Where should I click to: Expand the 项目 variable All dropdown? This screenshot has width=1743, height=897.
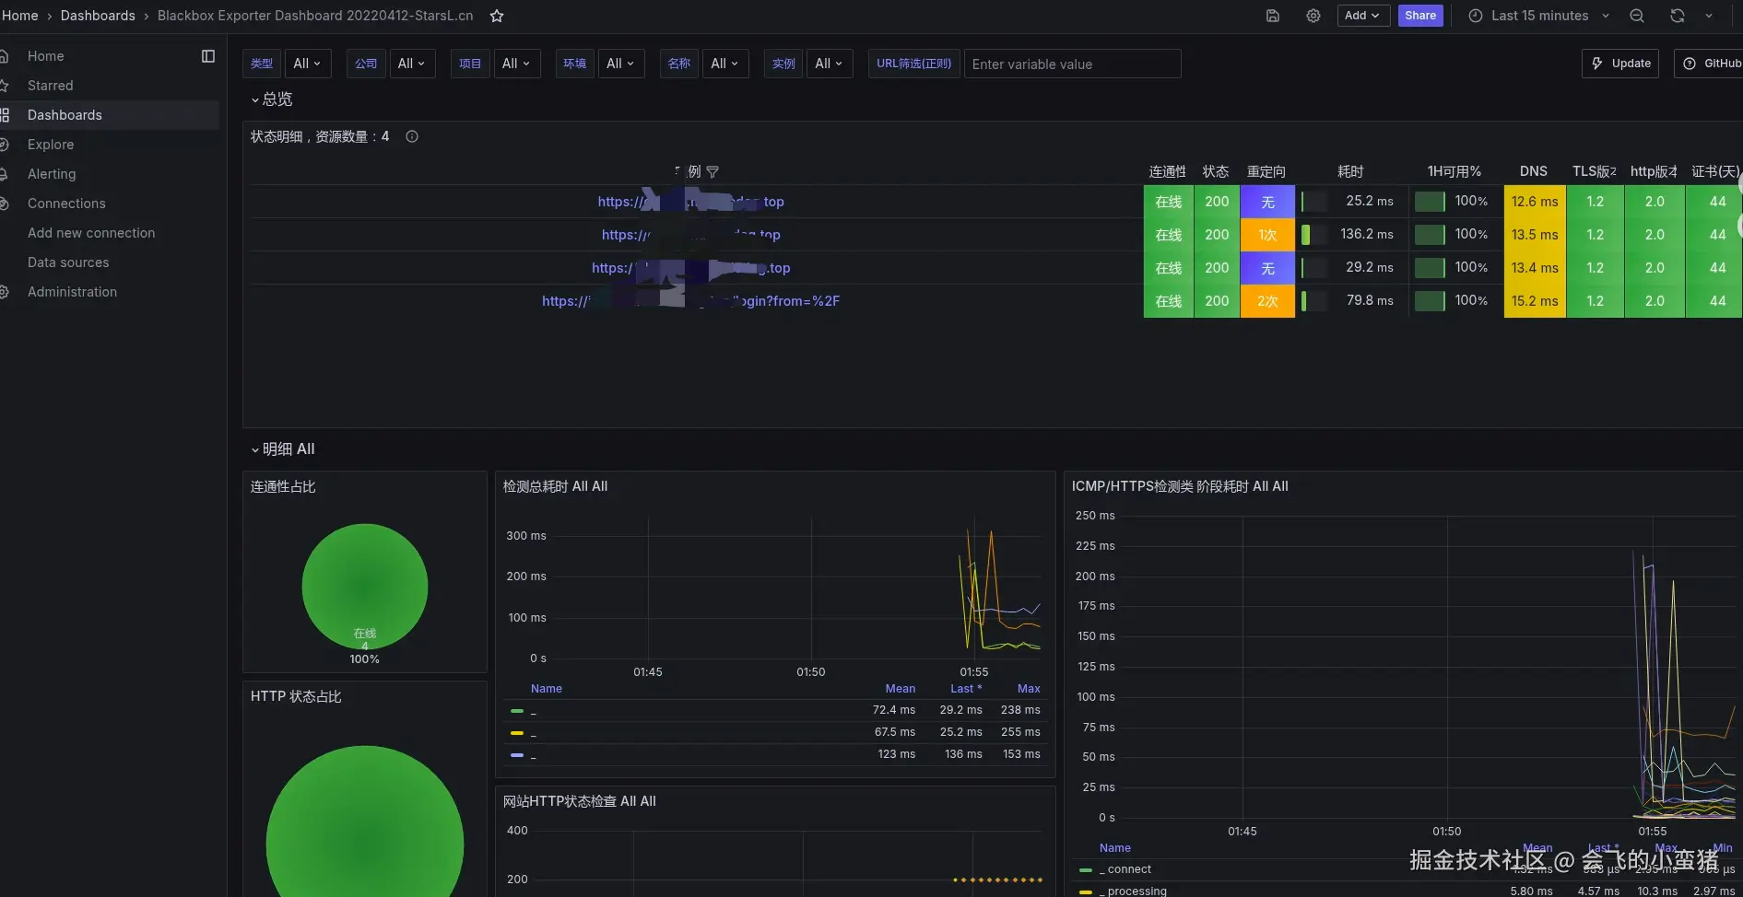516,64
